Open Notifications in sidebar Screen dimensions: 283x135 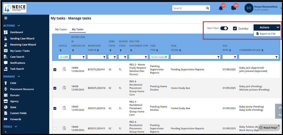coord(17,63)
